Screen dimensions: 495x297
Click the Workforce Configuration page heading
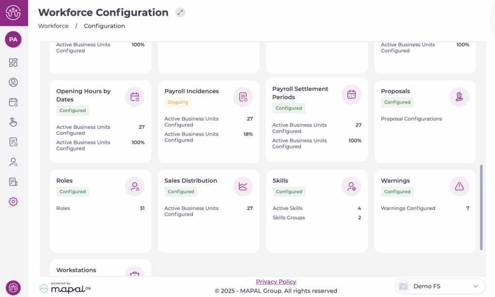(103, 12)
